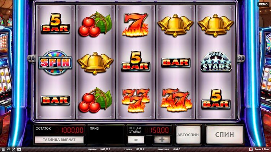
Task: Mute the game sound with the speaker icon
Action: pos(8,149)
